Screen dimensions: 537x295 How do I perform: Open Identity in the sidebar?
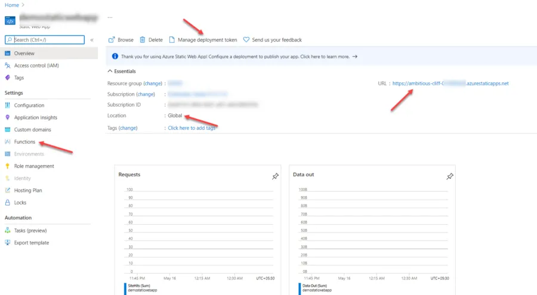tap(22, 178)
